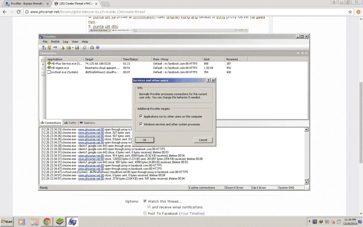Switch to the Statistics tab

pos(87,123)
